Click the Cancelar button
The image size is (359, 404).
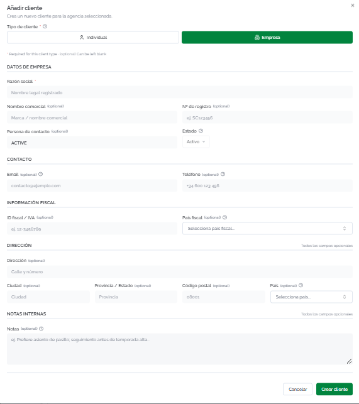click(297, 389)
